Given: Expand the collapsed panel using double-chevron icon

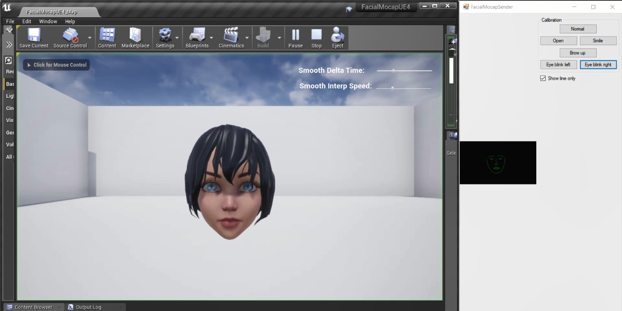Looking at the screenshot, I should coord(9,44).
